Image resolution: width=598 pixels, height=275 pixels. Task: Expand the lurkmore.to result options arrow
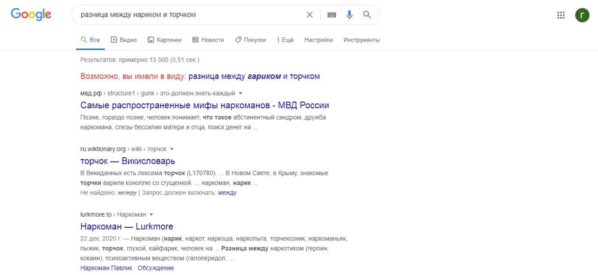pyautogui.click(x=151, y=215)
